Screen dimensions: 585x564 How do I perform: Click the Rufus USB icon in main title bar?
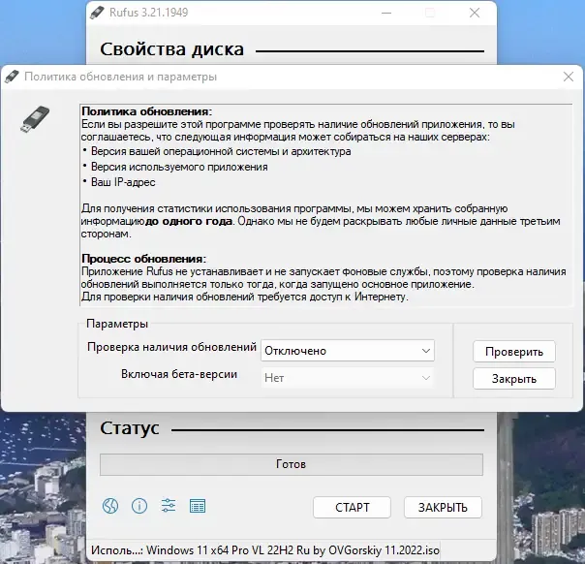tap(97, 13)
